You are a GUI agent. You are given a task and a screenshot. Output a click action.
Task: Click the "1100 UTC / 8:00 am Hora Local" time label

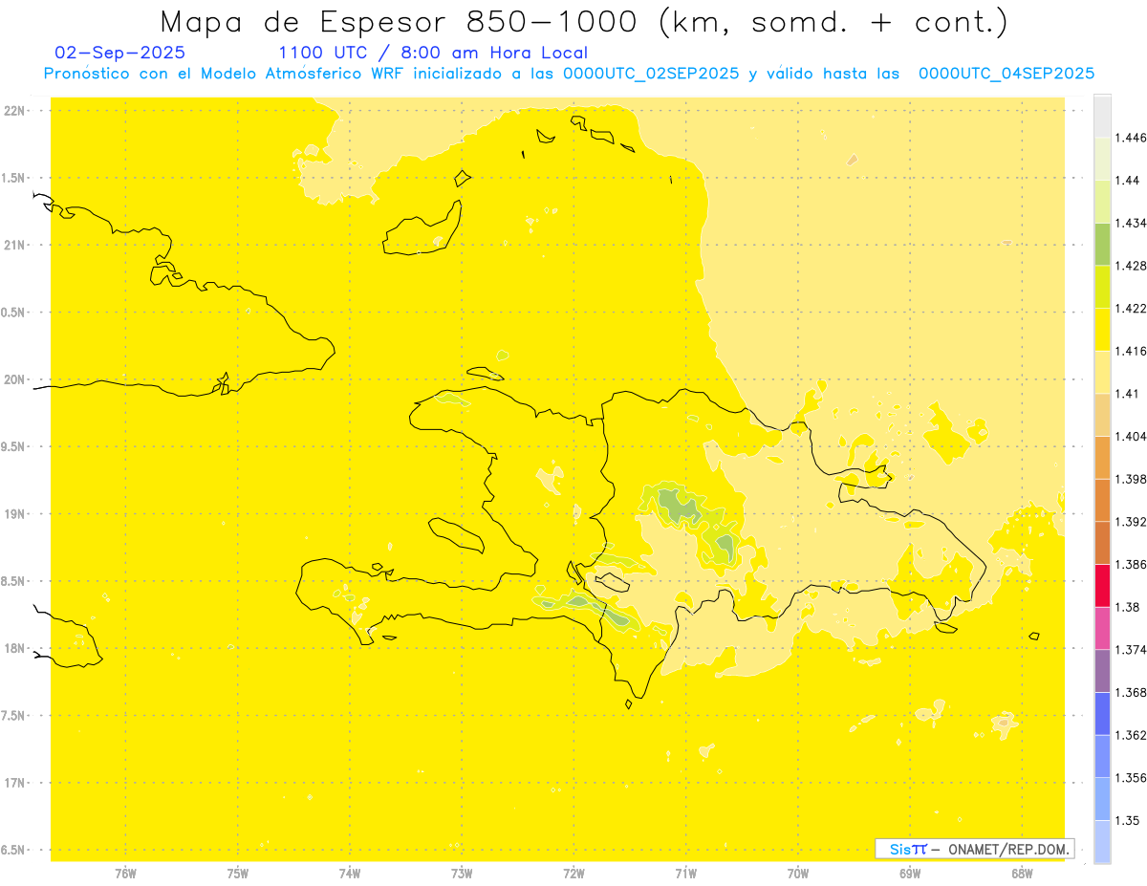tap(433, 54)
